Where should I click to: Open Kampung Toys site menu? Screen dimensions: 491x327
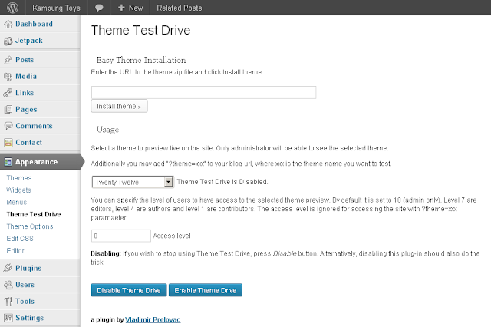(x=56, y=8)
